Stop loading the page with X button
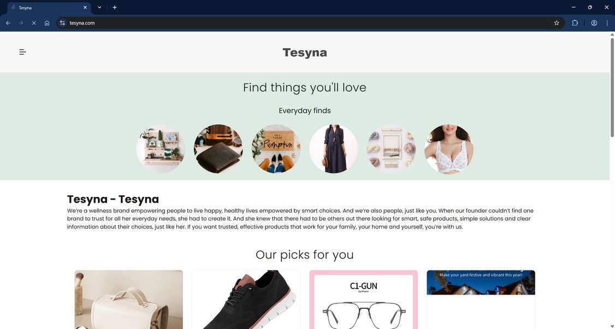 pyautogui.click(x=34, y=23)
